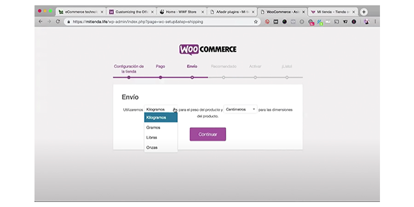Open the Chrome three-dot menu
This screenshot has width=414, height=207.
pyautogui.click(x=375, y=22)
